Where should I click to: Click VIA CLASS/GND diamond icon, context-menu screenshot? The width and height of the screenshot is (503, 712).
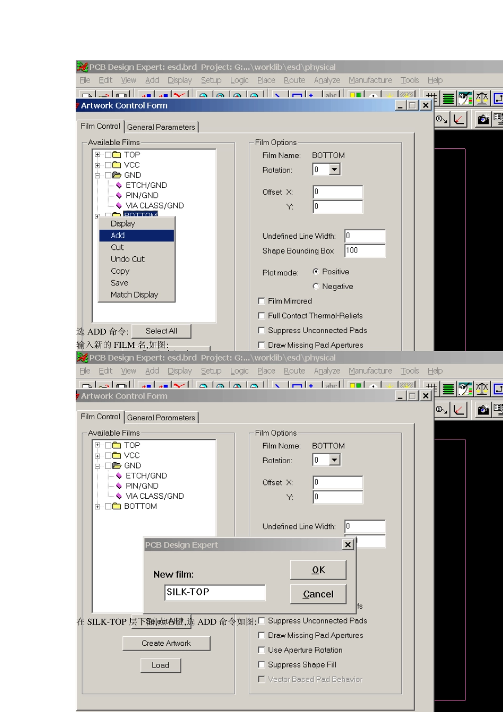[119, 205]
